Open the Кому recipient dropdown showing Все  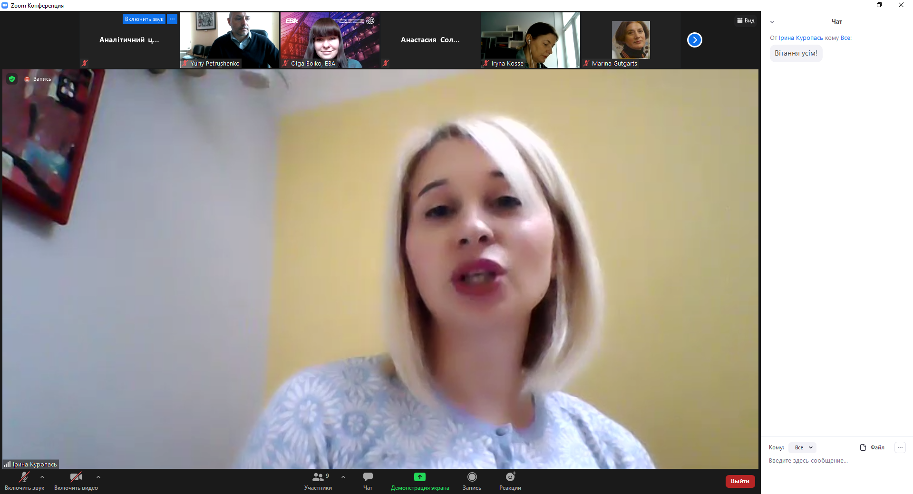803,447
